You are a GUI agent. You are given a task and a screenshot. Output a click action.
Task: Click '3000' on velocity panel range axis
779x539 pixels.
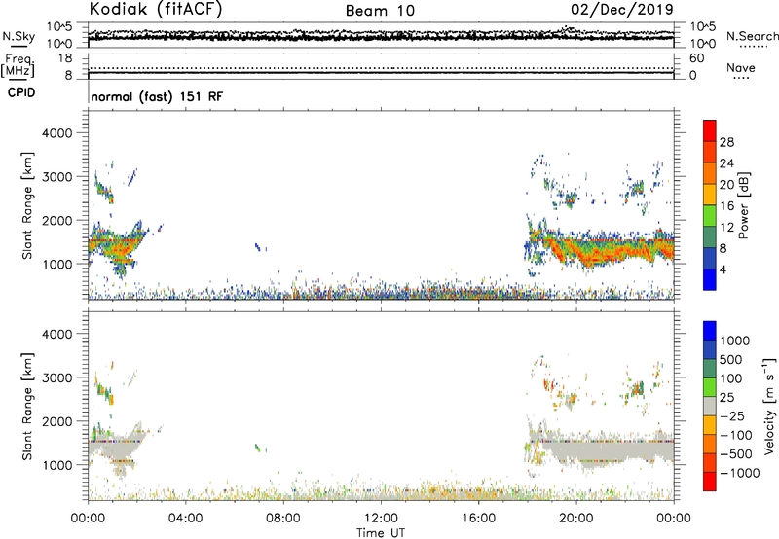tap(57, 377)
